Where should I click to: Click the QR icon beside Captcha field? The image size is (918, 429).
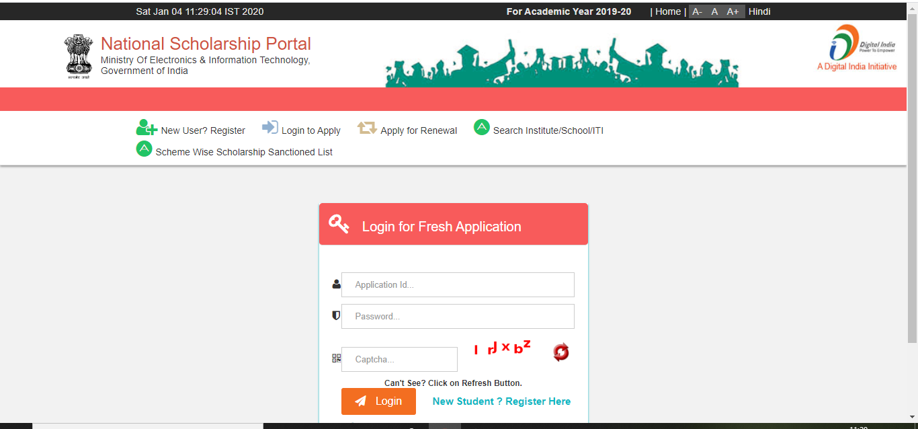coord(337,358)
